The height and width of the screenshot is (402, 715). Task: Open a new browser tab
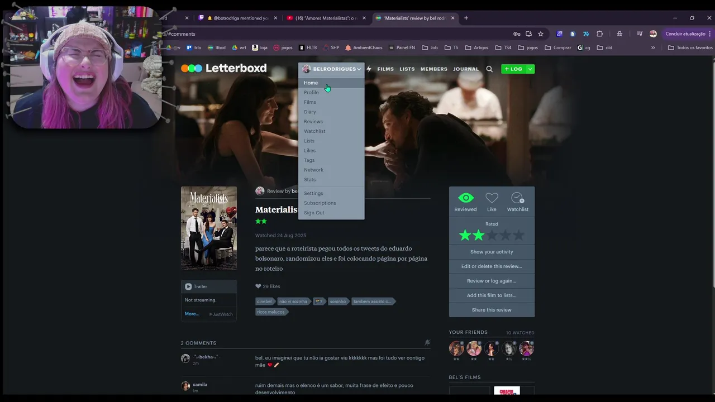(x=466, y=18)
